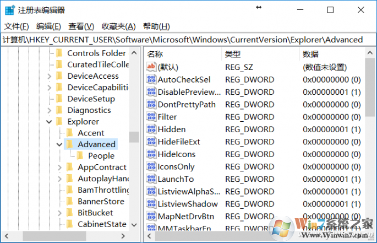Expand the DeviceAccess tree node
377x243 pixels.
coord(49,76)
